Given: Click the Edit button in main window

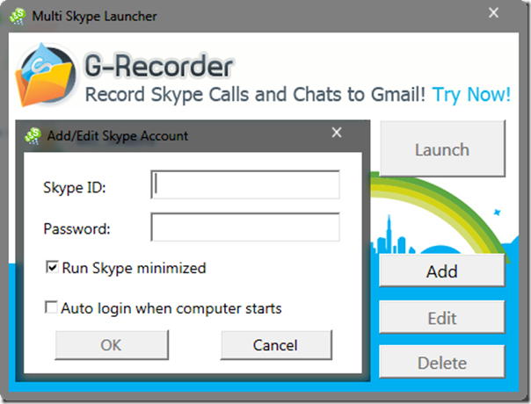Looking at the screenshot, I should [442, 317].
